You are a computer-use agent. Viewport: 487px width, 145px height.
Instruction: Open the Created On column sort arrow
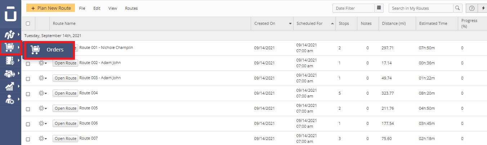coord(290,24)
